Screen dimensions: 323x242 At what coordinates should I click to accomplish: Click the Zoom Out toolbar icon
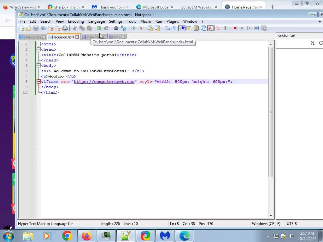(140, 28)
